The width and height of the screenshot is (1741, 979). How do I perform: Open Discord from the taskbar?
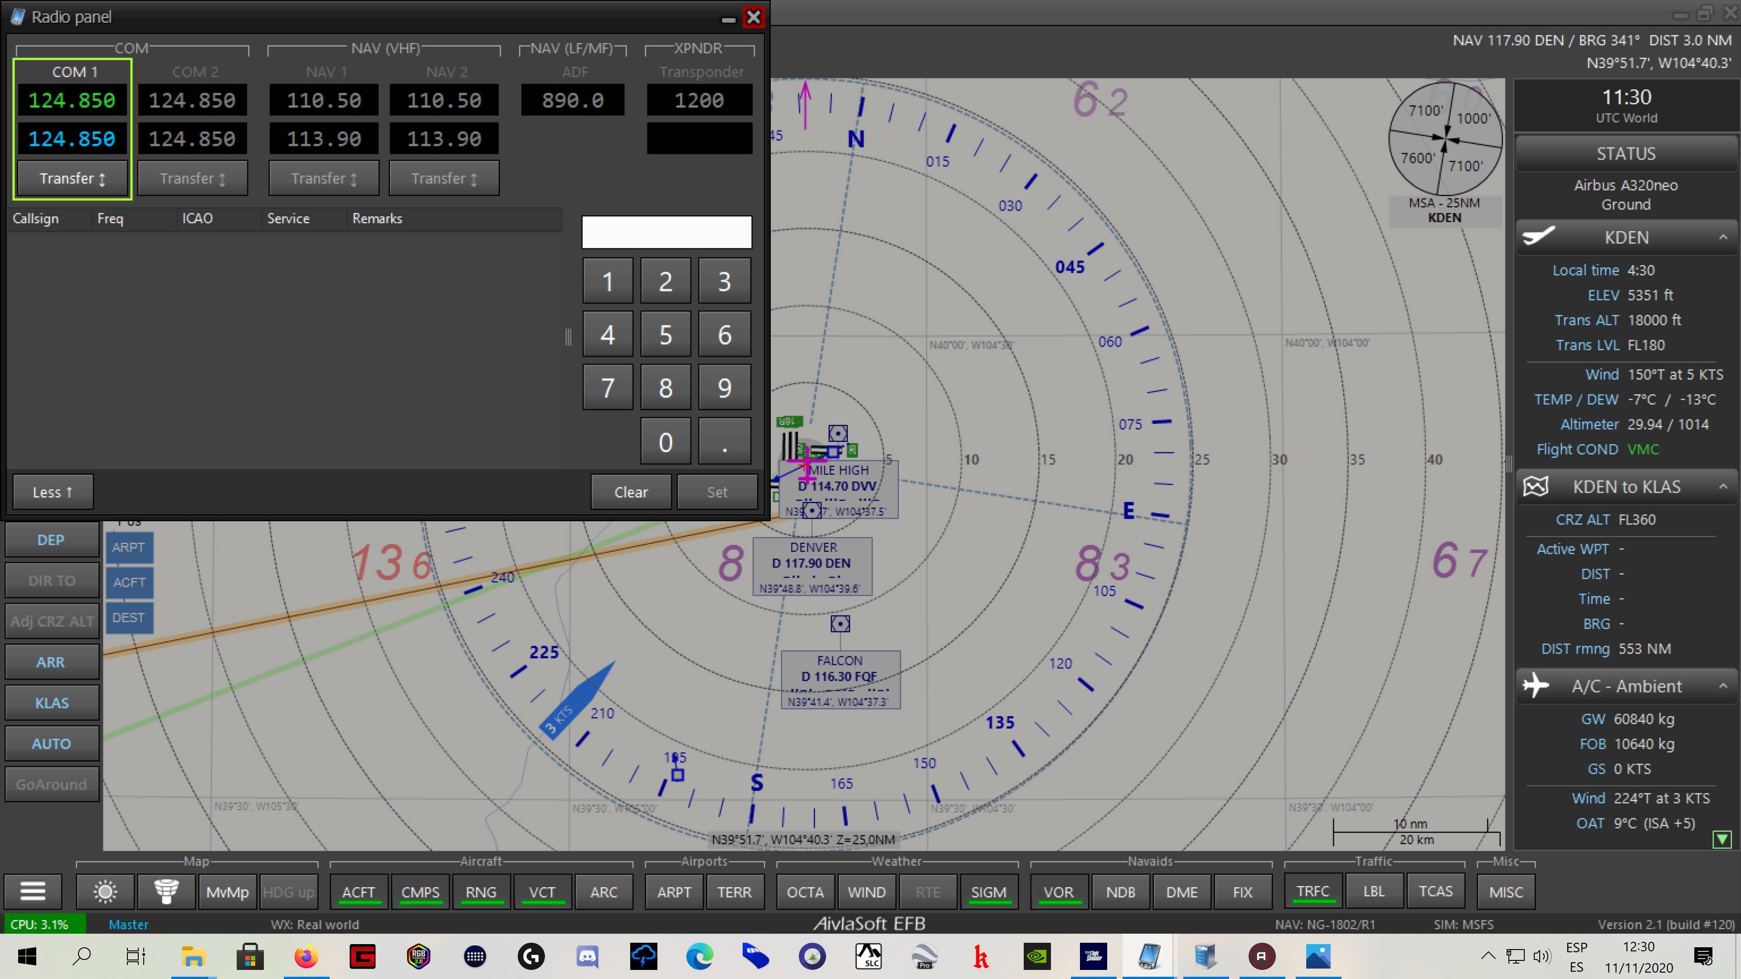pos(587,956)
